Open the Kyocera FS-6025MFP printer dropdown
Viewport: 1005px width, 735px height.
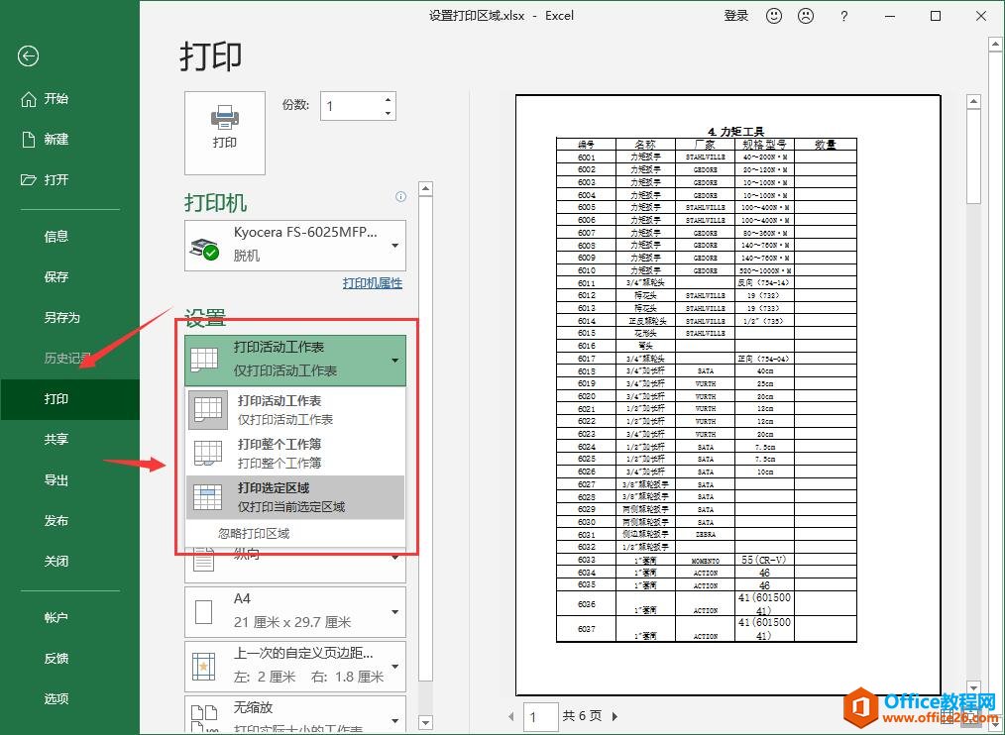click(295, 246)
